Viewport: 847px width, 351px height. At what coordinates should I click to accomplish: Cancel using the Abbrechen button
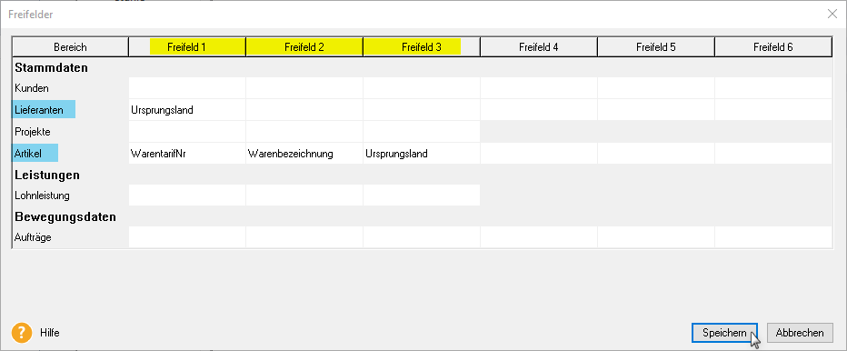(x=800, y=333)
